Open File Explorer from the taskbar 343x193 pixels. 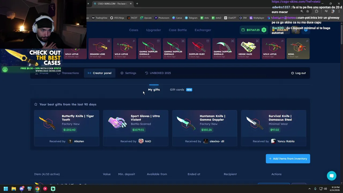pos(14,189)
